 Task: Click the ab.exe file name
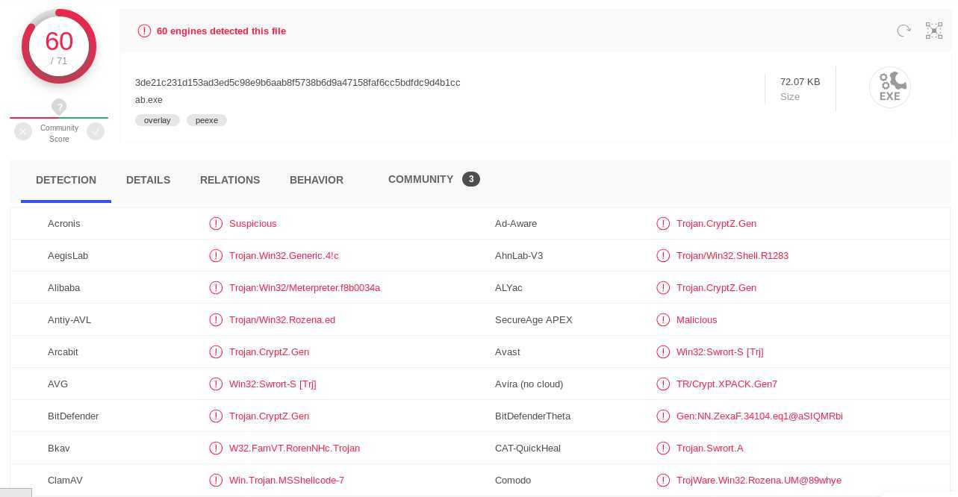coord(149,100)
